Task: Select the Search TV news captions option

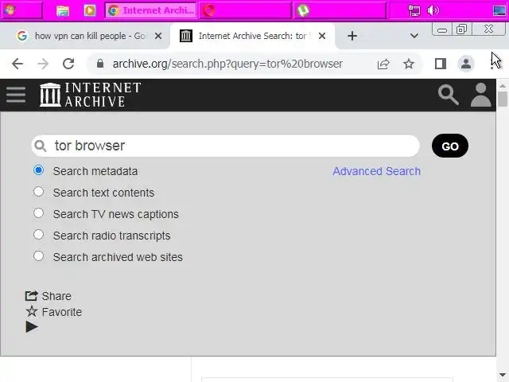Action: [x=38, y=213]
